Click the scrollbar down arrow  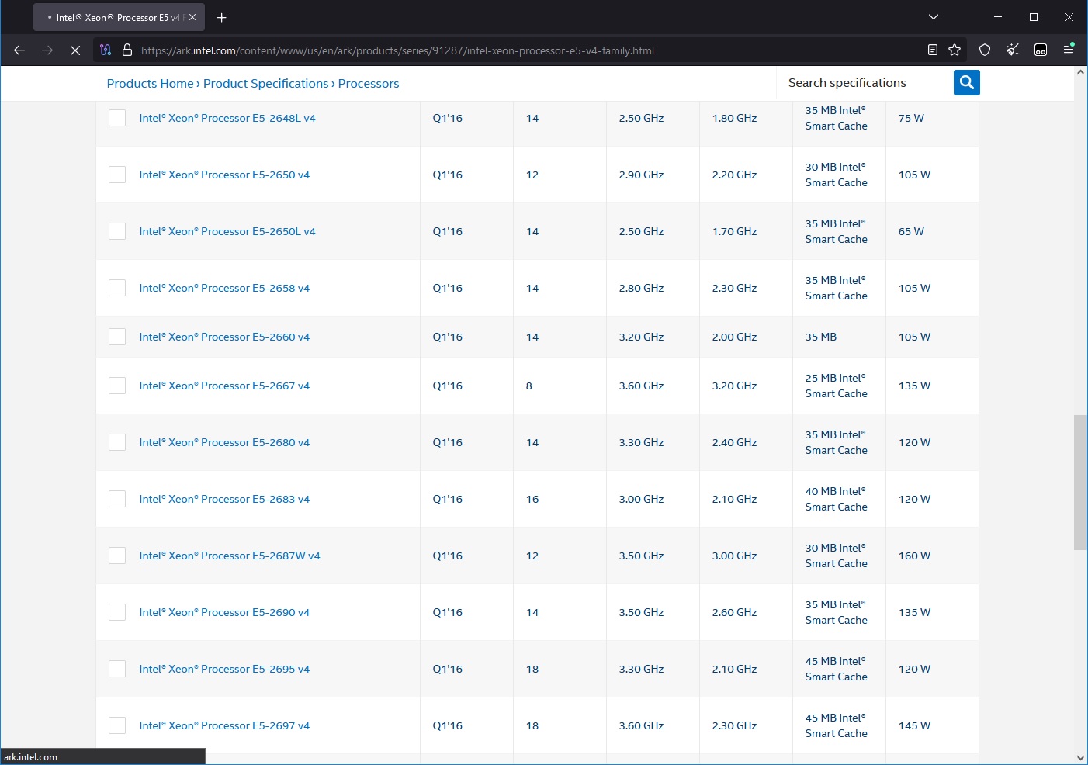click(1080, 758)
